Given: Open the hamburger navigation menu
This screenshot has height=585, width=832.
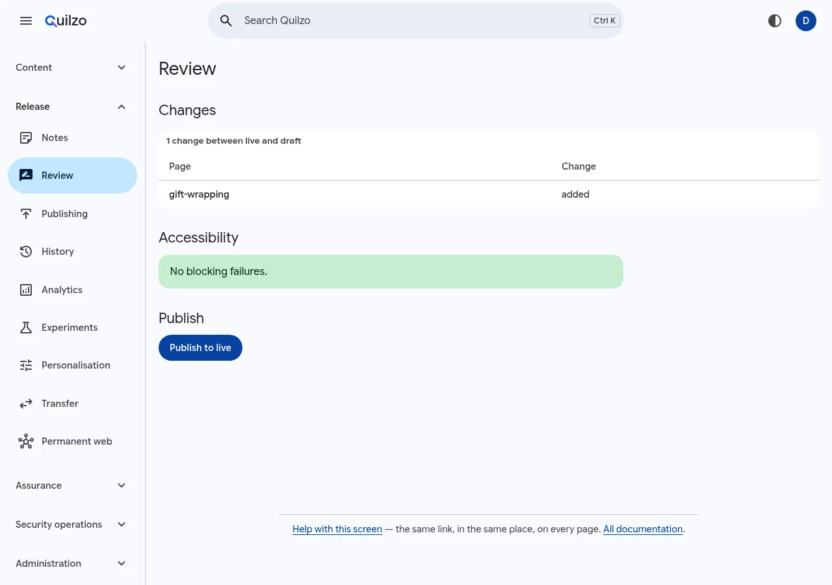Looking at the screenshot, I should 26,21.
